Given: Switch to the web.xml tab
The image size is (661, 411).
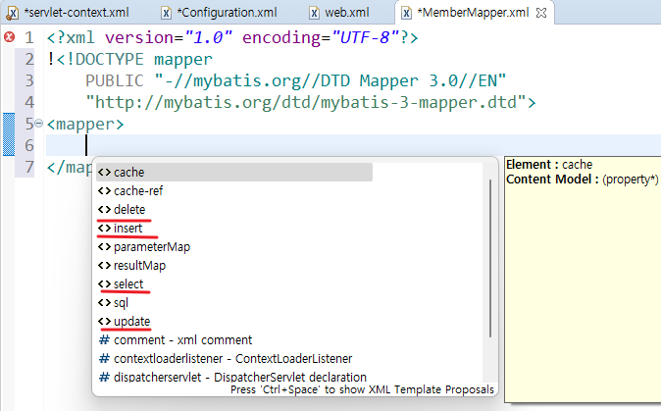Looking at the screenshot, I should (x=339, y=13).
